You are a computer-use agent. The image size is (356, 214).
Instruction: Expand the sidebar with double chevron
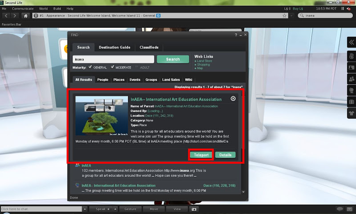352,42
